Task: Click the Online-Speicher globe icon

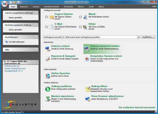Action: click(48, 76)
